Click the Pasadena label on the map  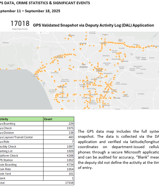click(103, 43)
